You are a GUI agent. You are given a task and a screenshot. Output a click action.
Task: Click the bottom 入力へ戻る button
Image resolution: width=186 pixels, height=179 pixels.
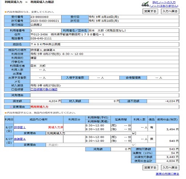170,168
